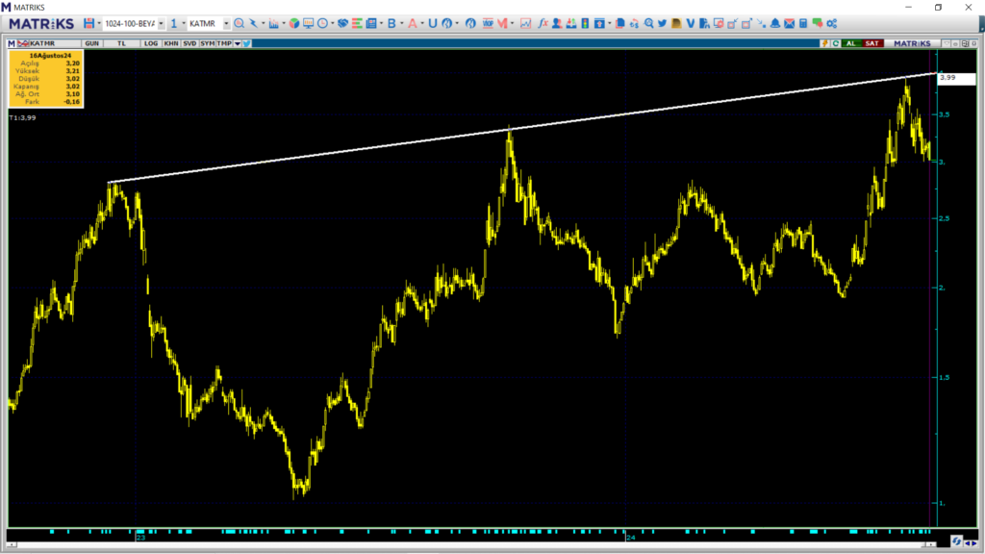Toggle the KHN chart option

click(x=170, y=43)
